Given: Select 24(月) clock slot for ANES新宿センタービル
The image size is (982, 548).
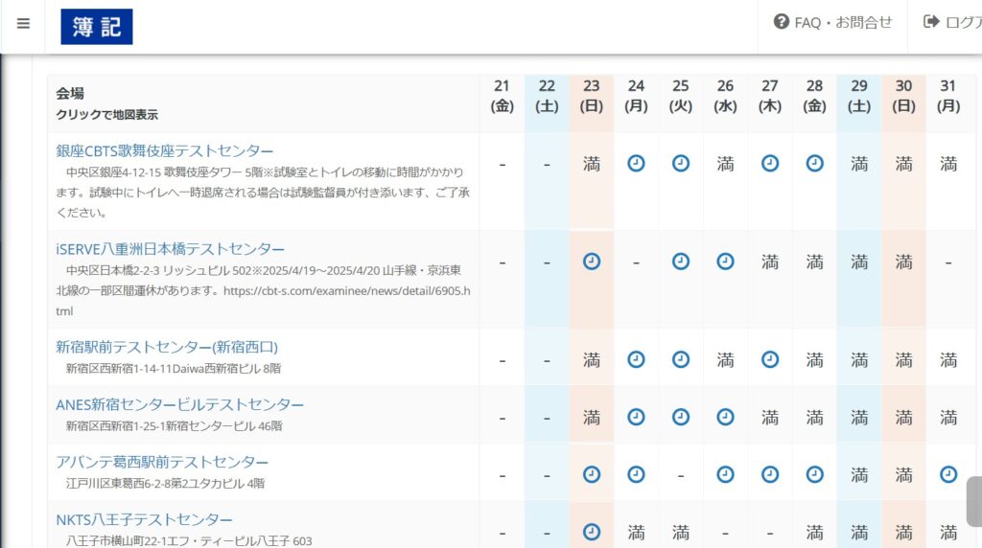Looking at the screenshot, I should [636, 418].
